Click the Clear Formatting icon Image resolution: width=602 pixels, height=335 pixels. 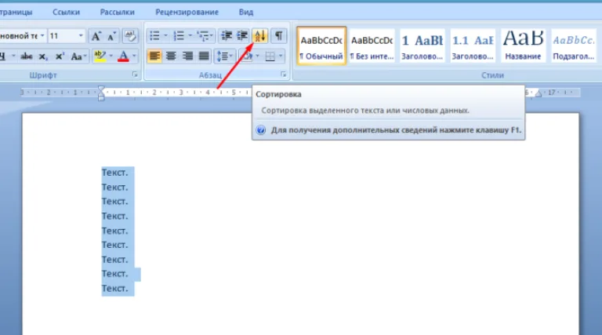pos(130,36)
